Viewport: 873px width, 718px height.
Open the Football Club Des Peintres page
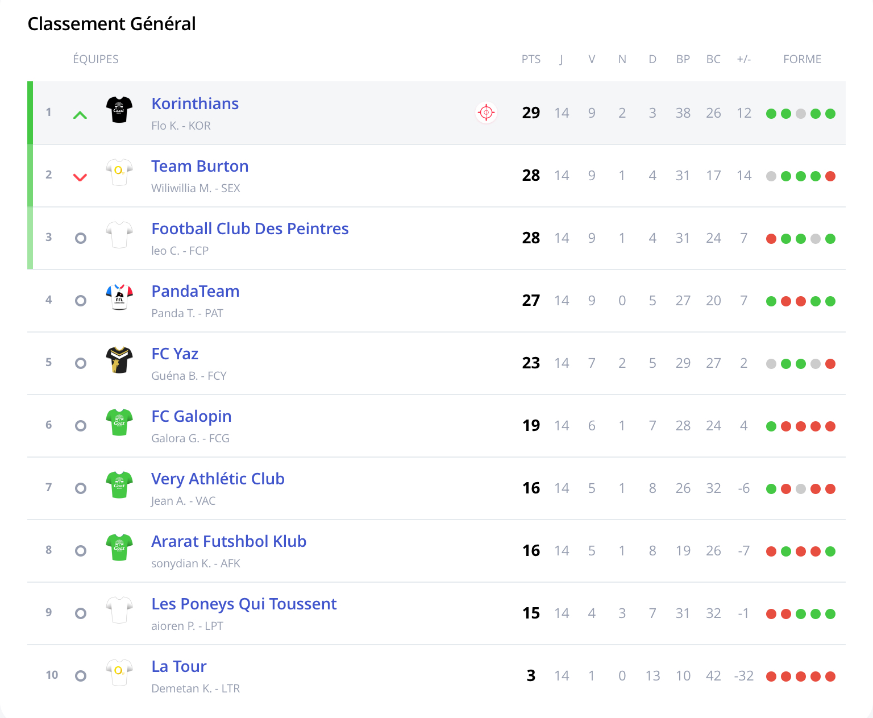tap(250, 229)
